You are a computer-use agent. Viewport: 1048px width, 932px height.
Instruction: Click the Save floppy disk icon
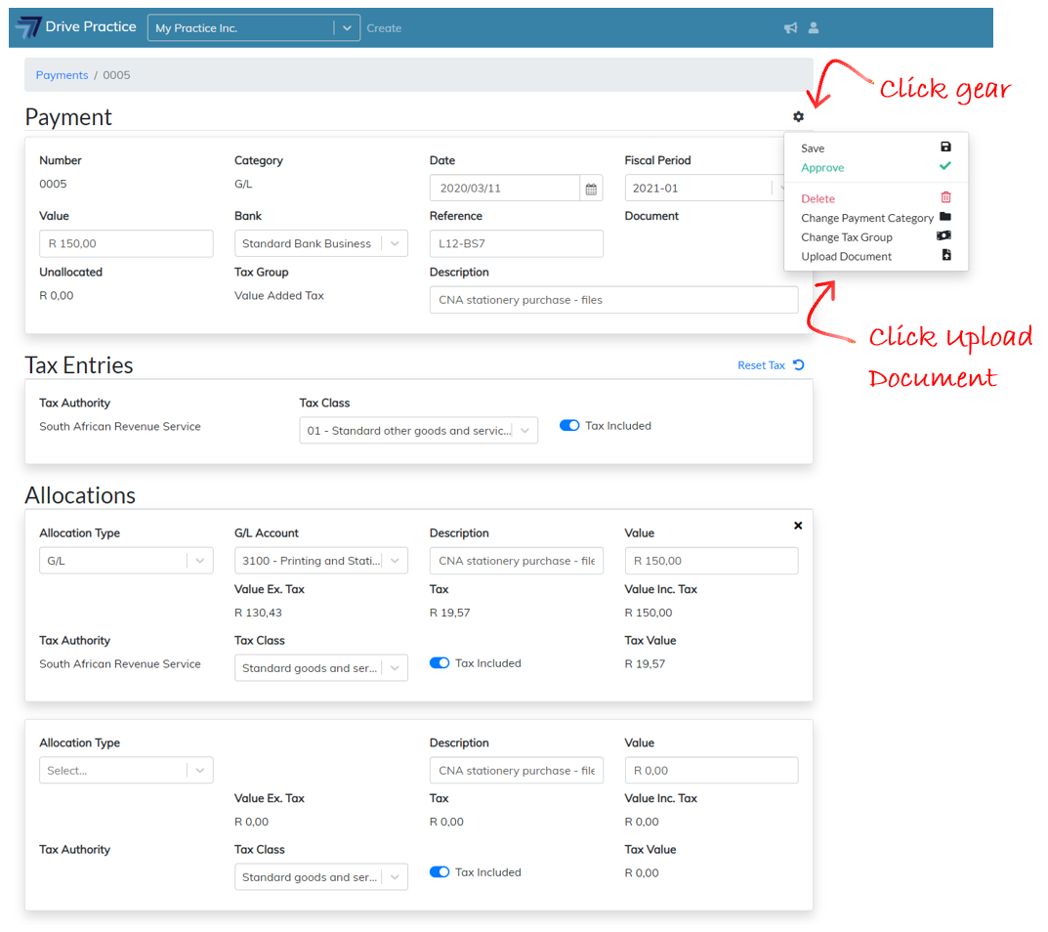[x=945, y=148]
